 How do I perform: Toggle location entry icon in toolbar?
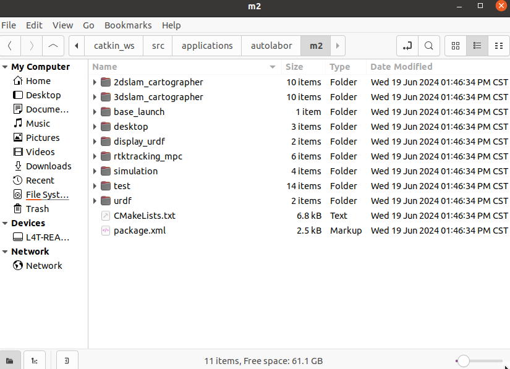coord(407,46)
